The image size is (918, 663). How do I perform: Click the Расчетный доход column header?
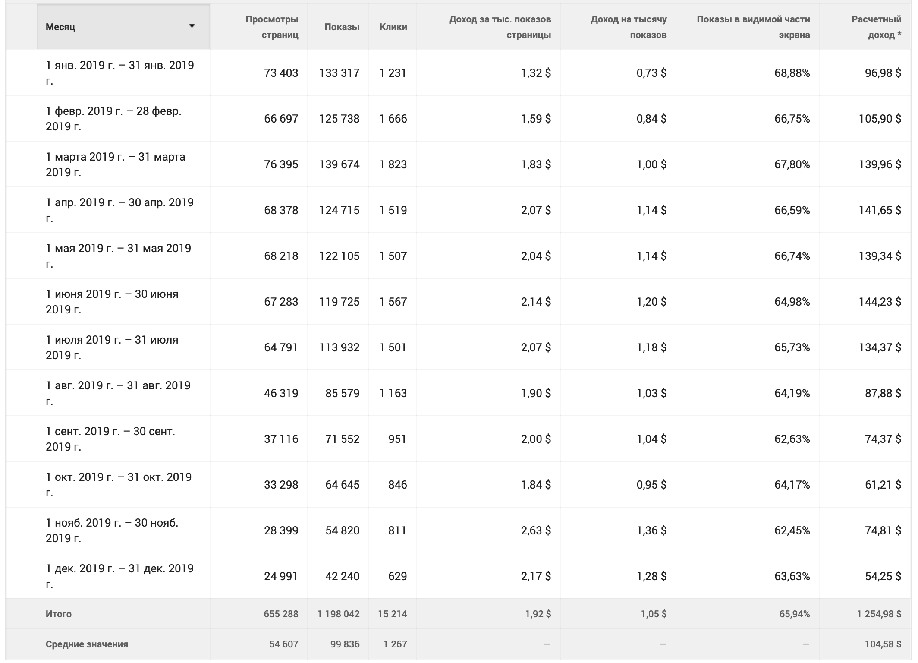[x=876, y=27]
